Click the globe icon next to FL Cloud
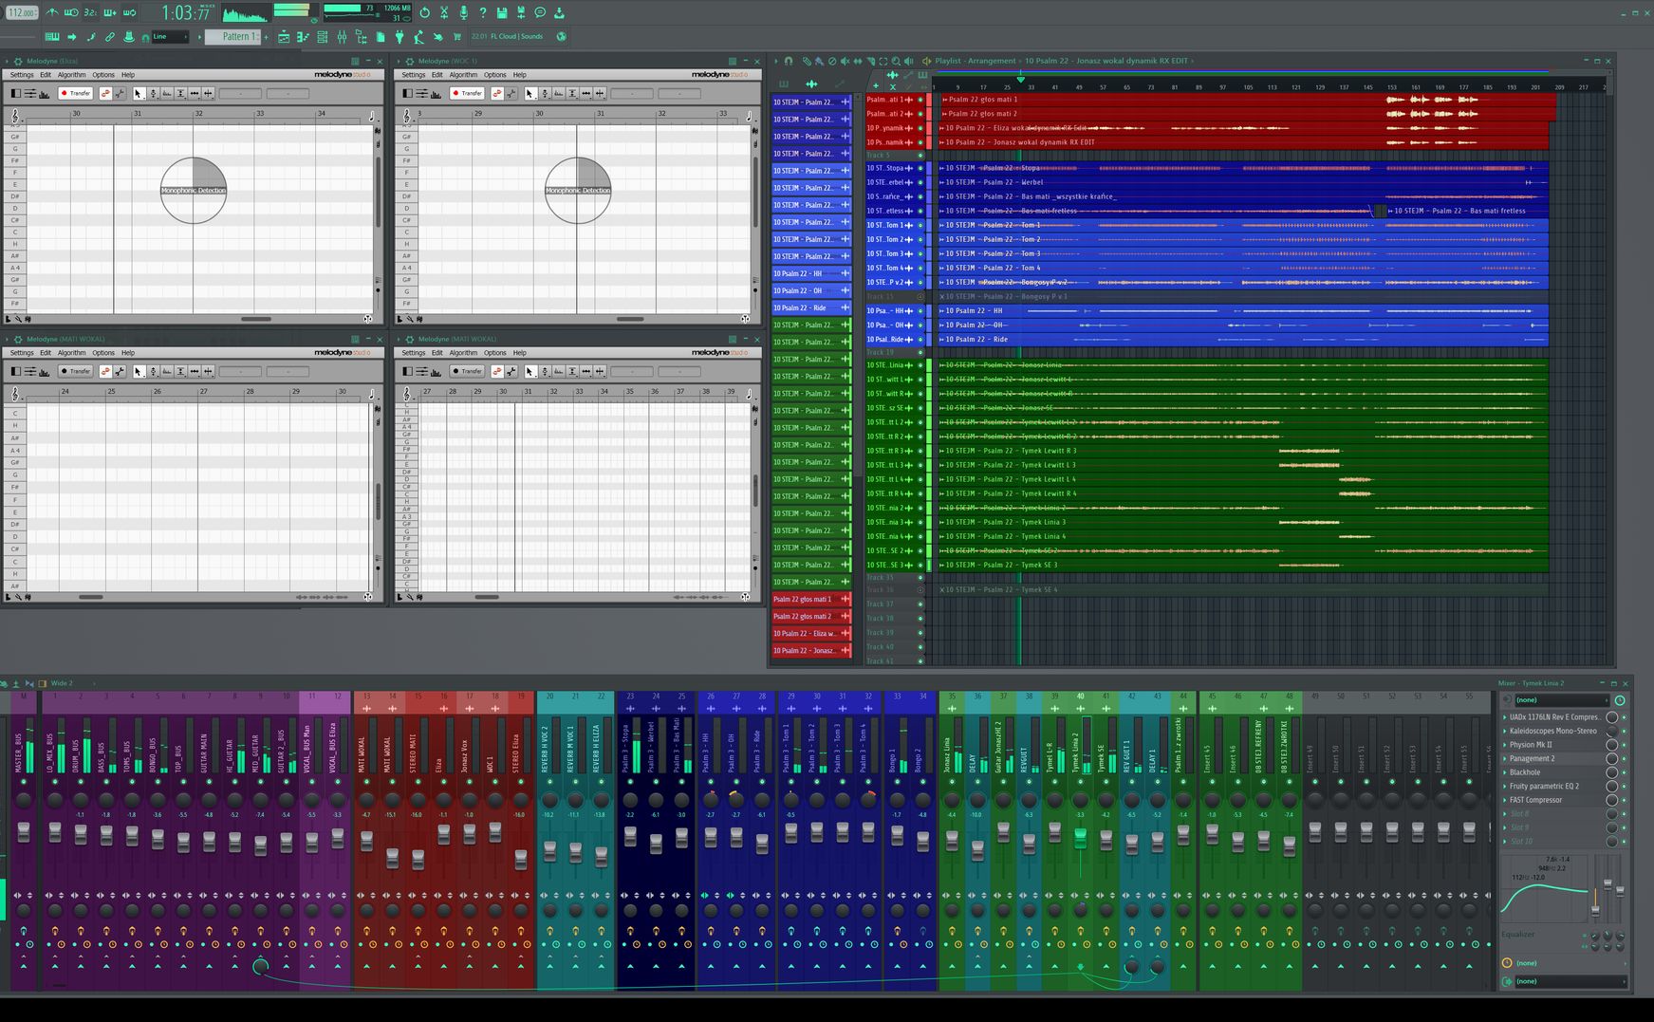1654x1022 pixels. pos(561,36)
